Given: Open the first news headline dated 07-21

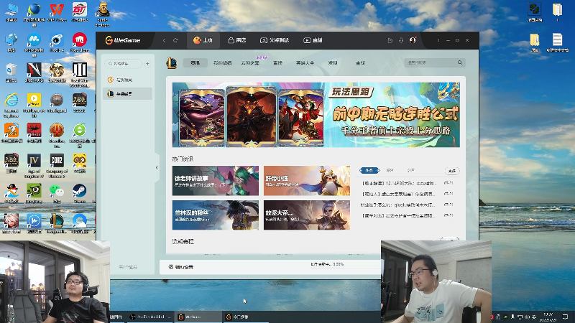Looking at the screenshot, I should click(408, 183).
